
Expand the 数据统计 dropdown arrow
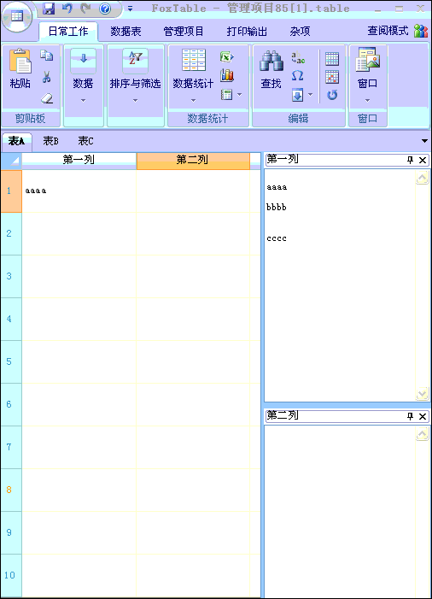click(193, 101)
